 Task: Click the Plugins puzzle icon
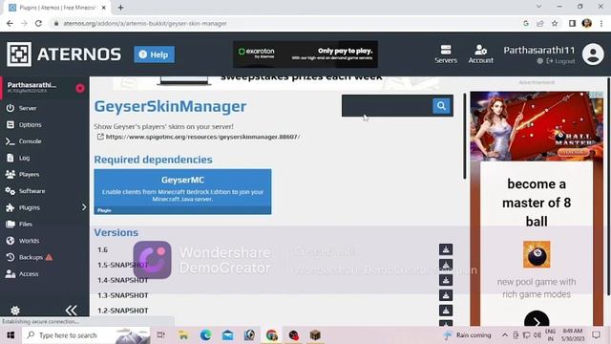tap(11, 207)
